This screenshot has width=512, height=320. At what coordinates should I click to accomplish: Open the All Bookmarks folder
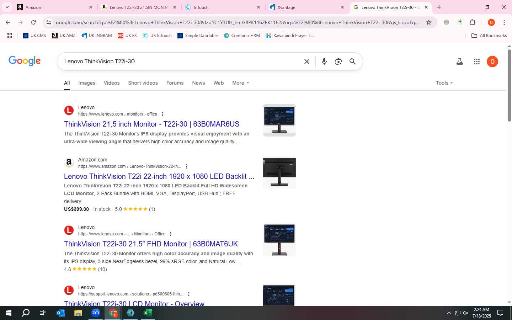click(x=489, y=36)
